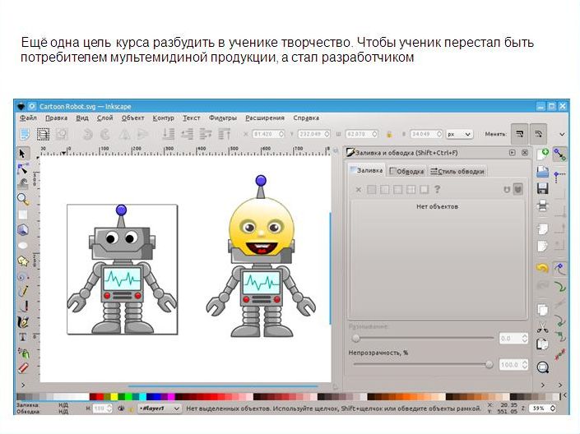Image resolution: width=580 pixels, height=434 pixels.
Task: Open the px units dropdown
Action: click(459, 134)
